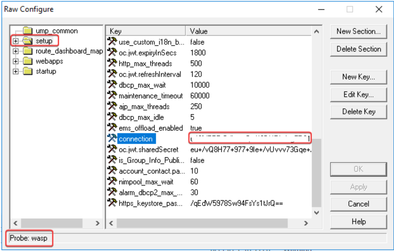Viewport: 394px width, 251px height.
Task: Click the value 60000
Action: [200, 96]
